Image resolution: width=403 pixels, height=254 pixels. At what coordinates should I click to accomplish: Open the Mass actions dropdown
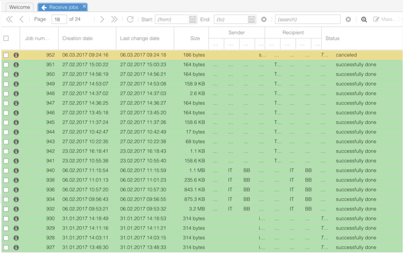pos(385,20)
